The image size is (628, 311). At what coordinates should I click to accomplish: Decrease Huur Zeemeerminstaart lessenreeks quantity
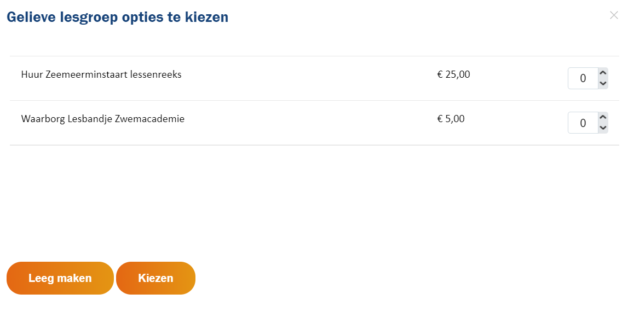coord(602,83)
